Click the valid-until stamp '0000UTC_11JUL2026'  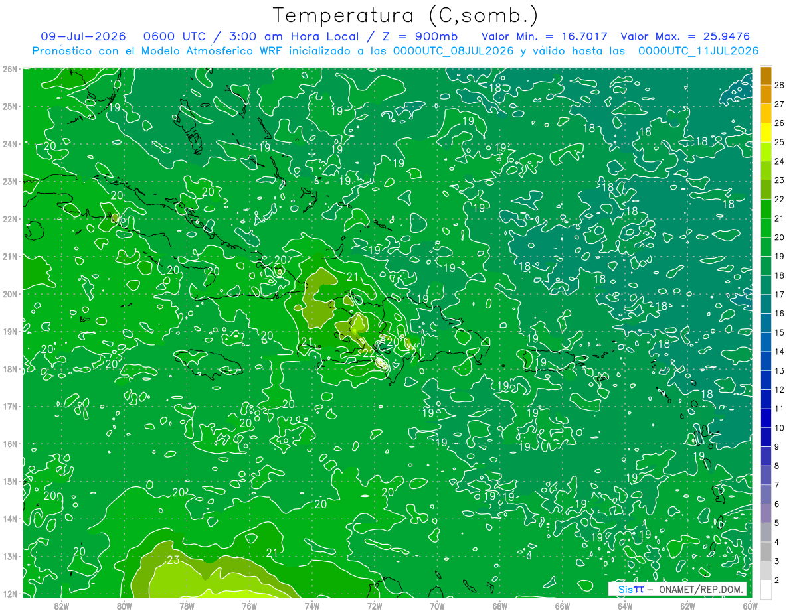[x=699, y=50]
